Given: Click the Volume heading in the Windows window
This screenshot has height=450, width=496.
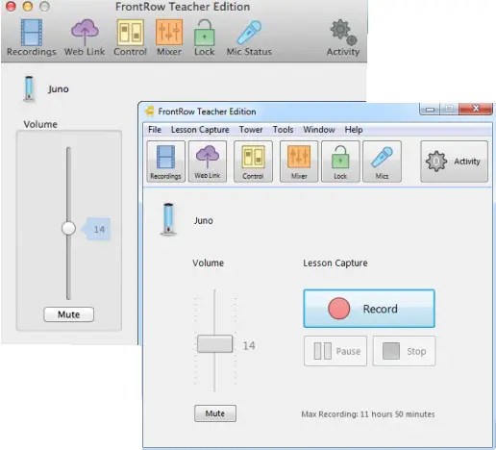Looking at the screenshot, I should tap(209, 262).
